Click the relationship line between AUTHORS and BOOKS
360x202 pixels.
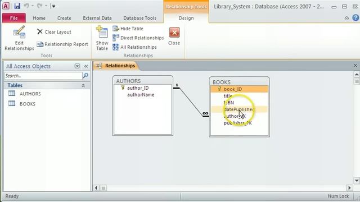(x=191, y=102)
